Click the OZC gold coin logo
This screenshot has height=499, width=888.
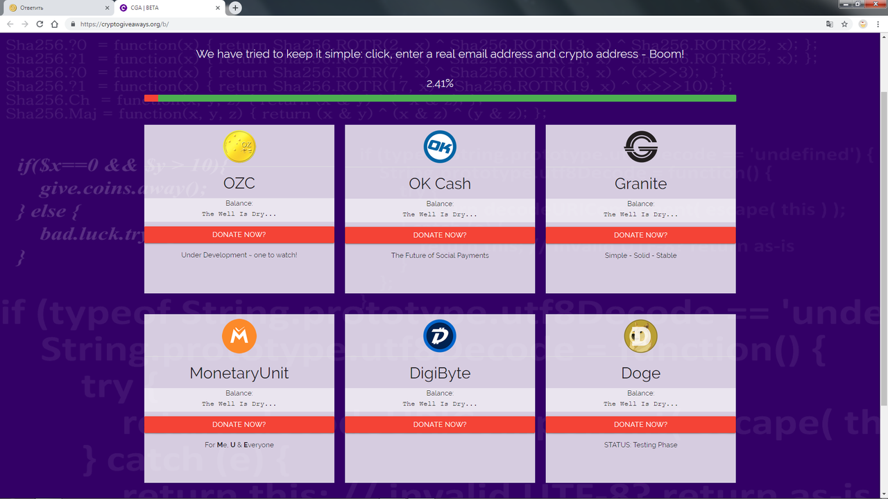pyautogui.click(x=239, y=147)
